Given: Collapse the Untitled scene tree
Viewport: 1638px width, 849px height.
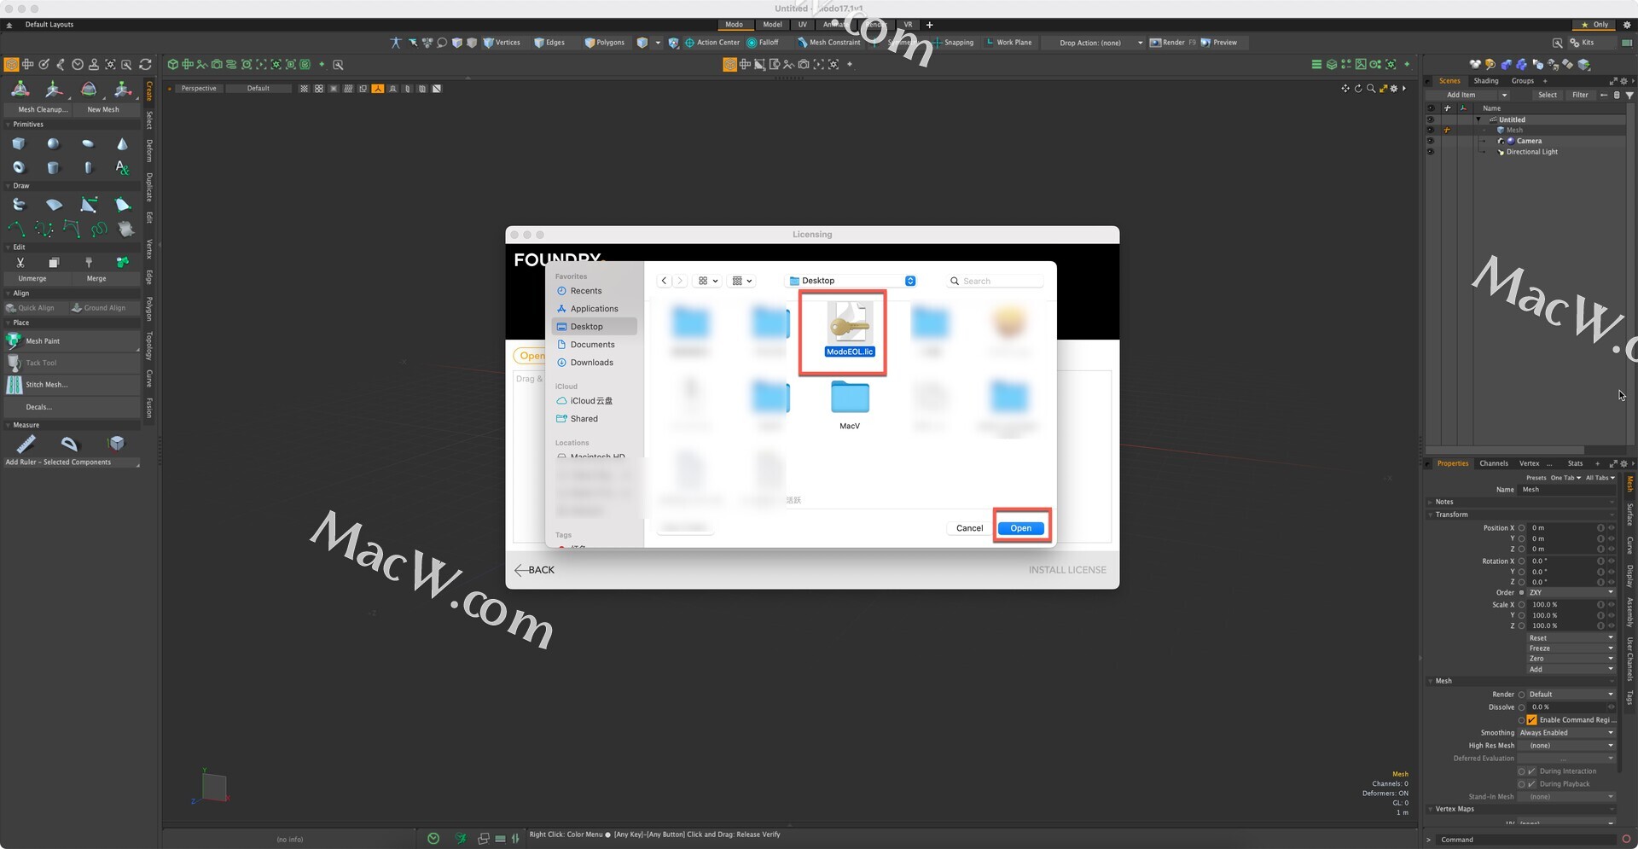Looking at the screenshot, I should pos(1478,119).
